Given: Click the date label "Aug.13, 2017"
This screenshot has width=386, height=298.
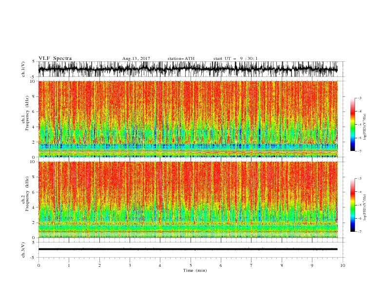Looking at the screenshot, I should click(x=136, y=58).
